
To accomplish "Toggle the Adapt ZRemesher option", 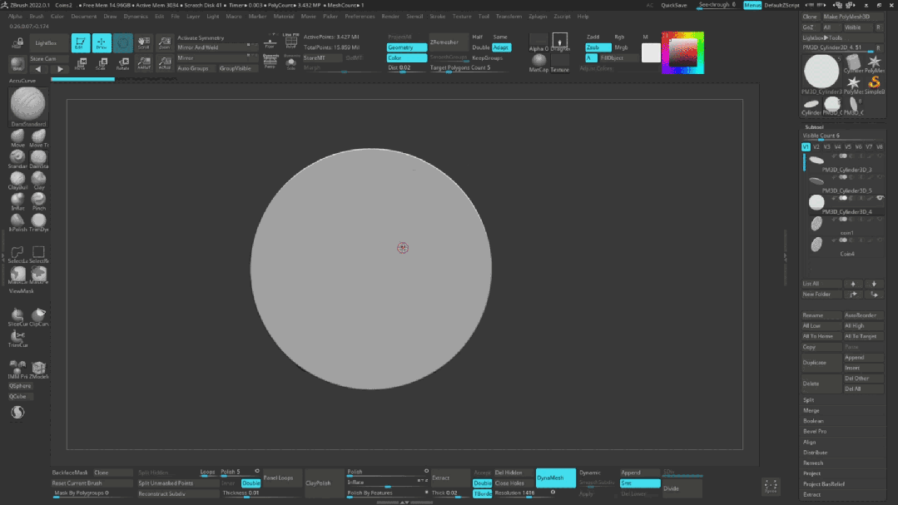I will (x=501, y=47).
